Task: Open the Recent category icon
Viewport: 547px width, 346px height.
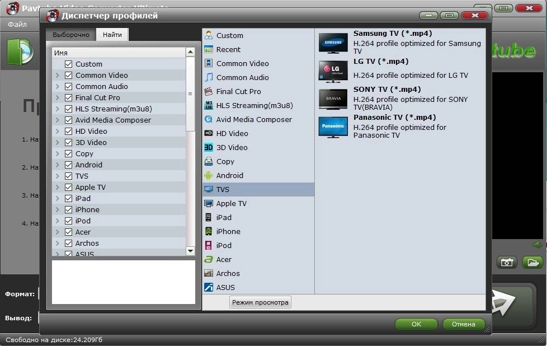Action: [209, 49]
